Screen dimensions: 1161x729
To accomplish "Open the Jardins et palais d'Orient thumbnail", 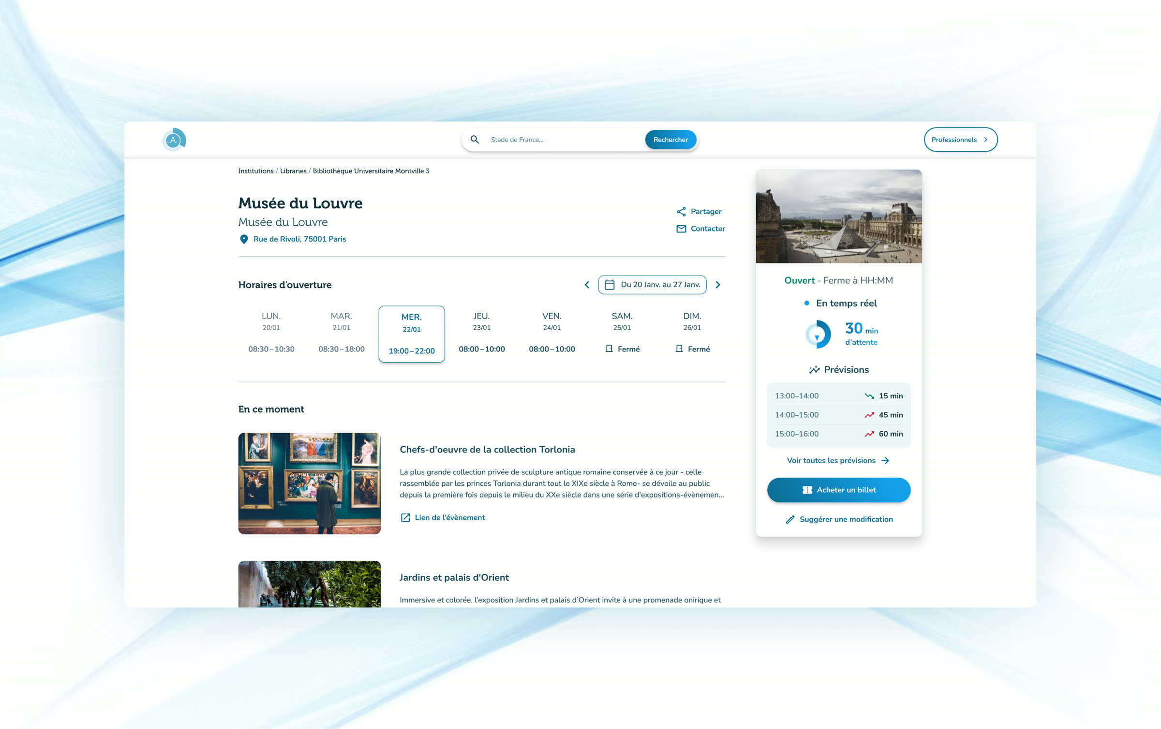I will (x=310, y=584).
